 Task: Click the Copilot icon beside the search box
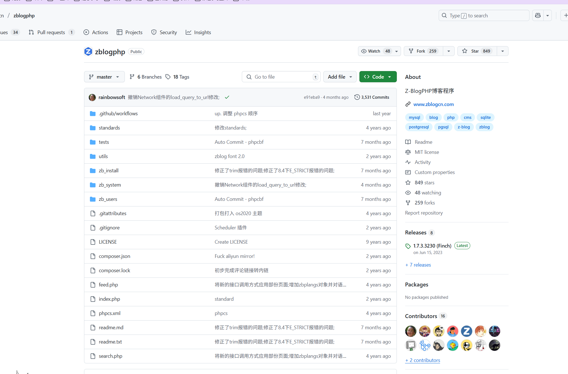tap(538, 16)
